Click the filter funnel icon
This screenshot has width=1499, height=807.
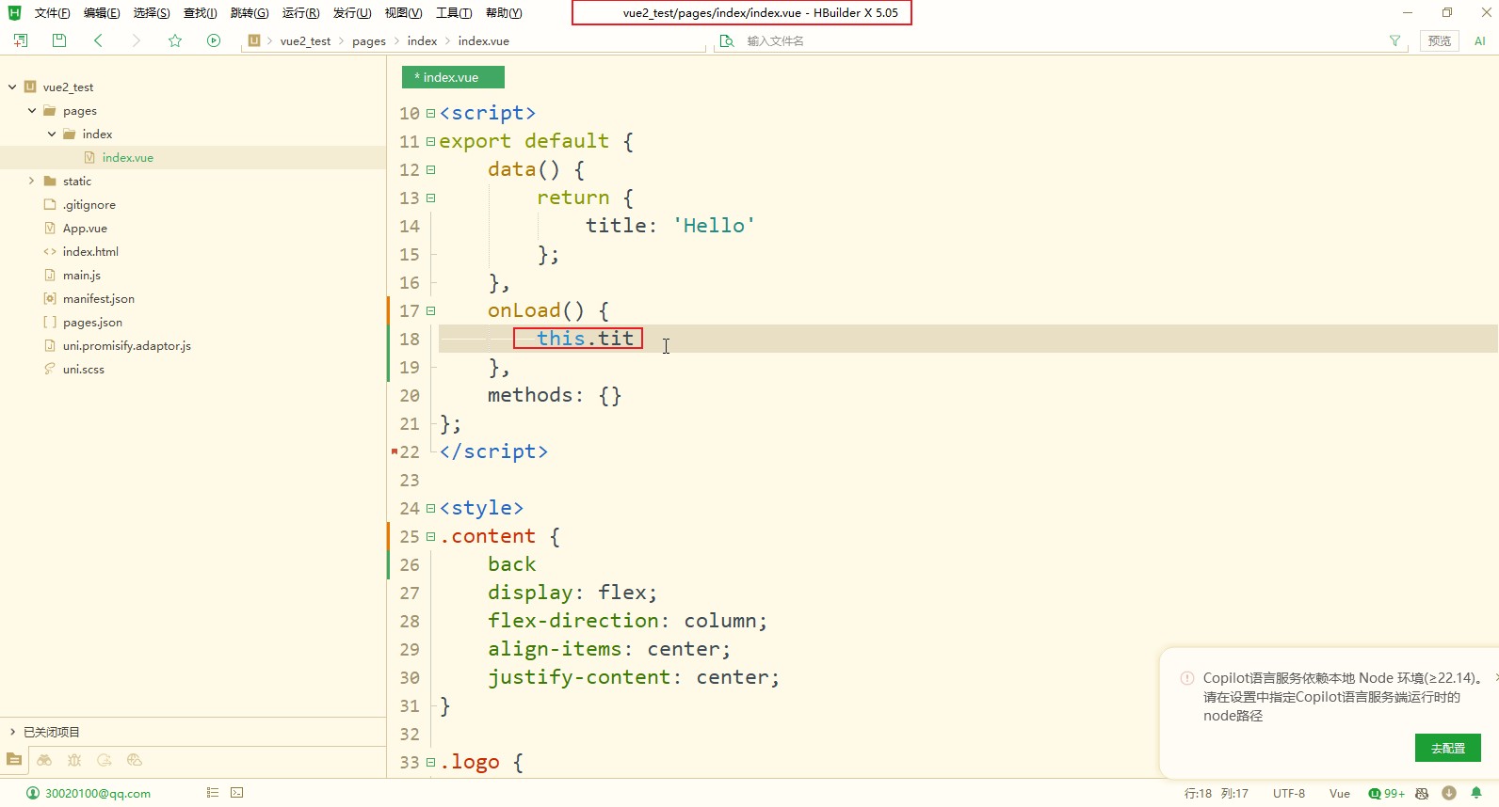1394,40
